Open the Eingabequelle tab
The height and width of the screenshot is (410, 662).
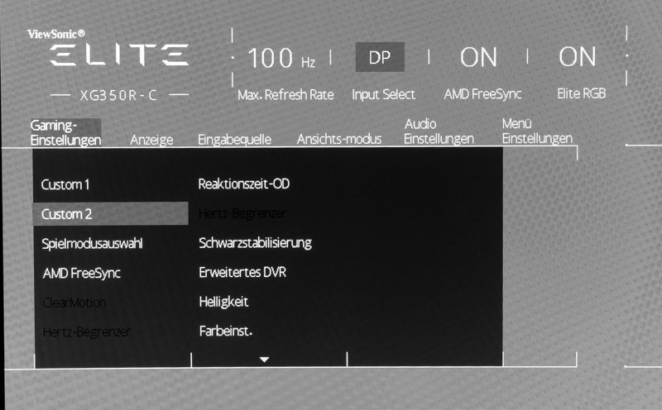[234, 139]
